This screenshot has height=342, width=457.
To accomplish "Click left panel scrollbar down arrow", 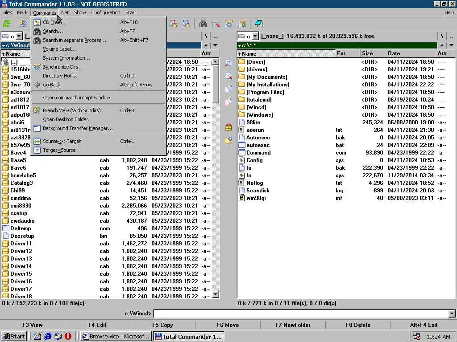I will click(x=216, y=294).
